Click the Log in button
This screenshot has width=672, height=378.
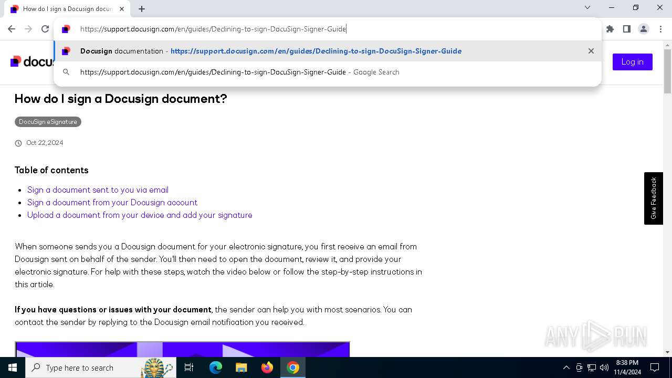click(632, 62)
